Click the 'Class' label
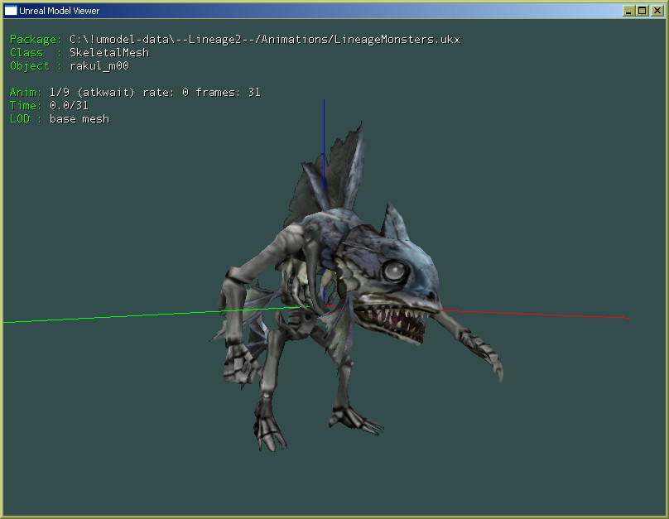This screenshot has width=669, height=519. (x=26, y=52)
